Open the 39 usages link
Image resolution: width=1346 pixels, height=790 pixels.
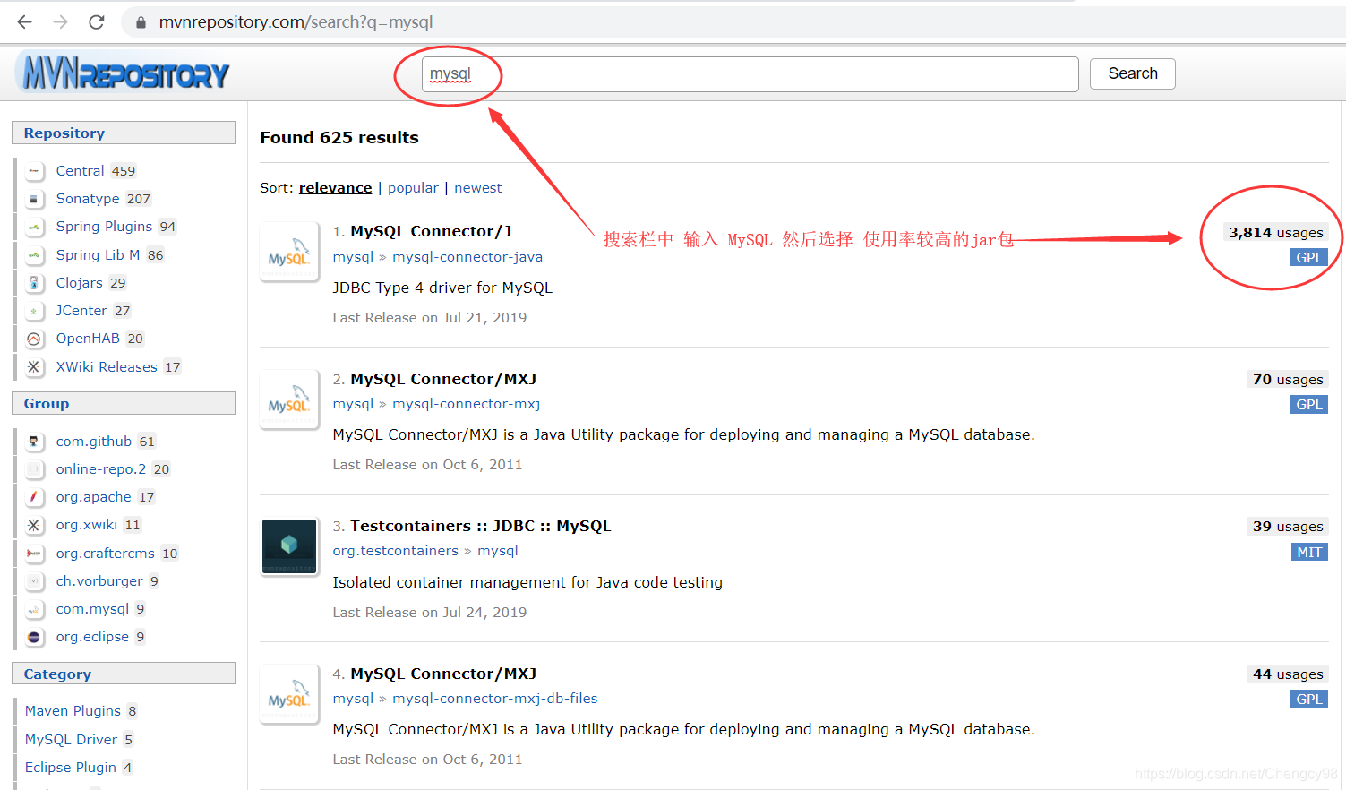coord(1288,527)
